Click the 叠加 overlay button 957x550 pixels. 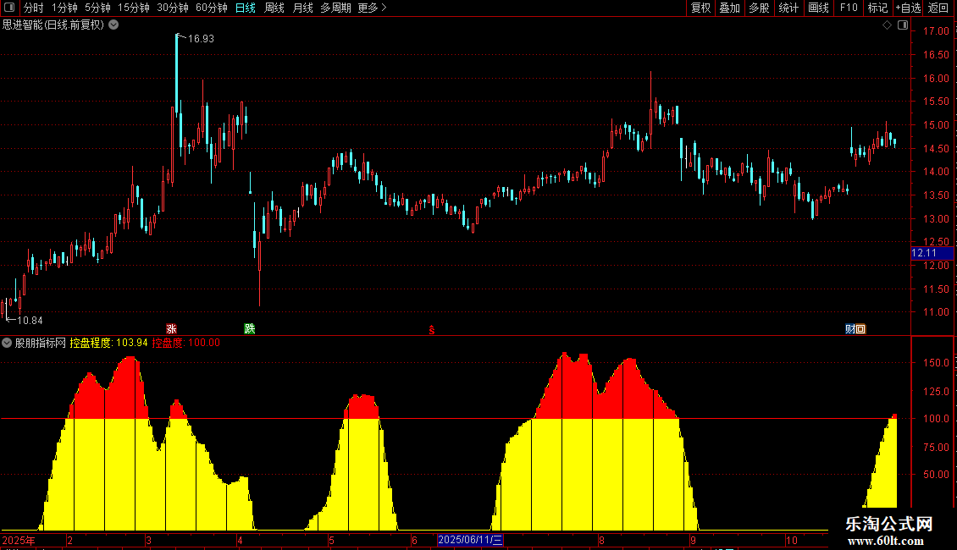[x=730, y=8]
